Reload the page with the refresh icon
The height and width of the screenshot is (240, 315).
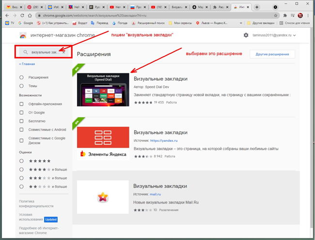[x=22, y=16]
